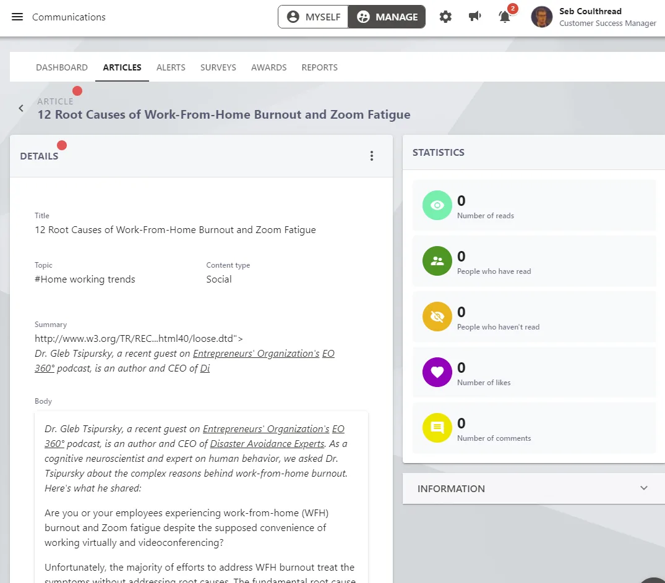Click the purple heart likes icon
The height and width of the screenshot is (583, 665).
[437, 372]
